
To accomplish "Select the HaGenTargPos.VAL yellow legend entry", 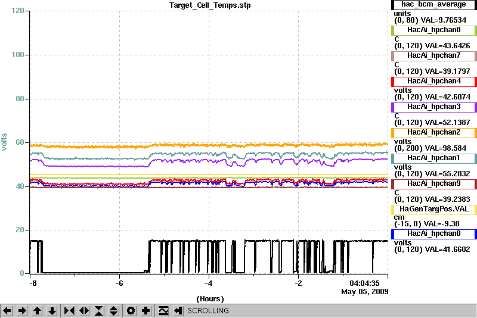I will coord(434,209).
